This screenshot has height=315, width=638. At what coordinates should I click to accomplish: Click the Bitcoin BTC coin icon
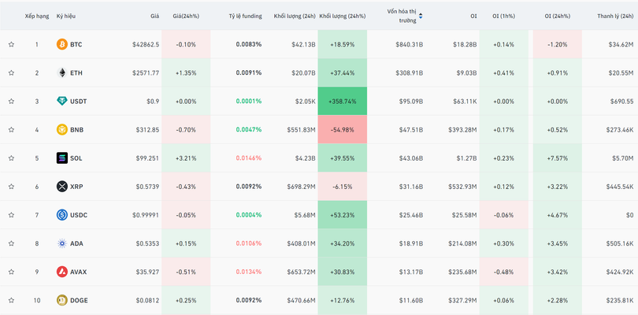click(62, 45)
